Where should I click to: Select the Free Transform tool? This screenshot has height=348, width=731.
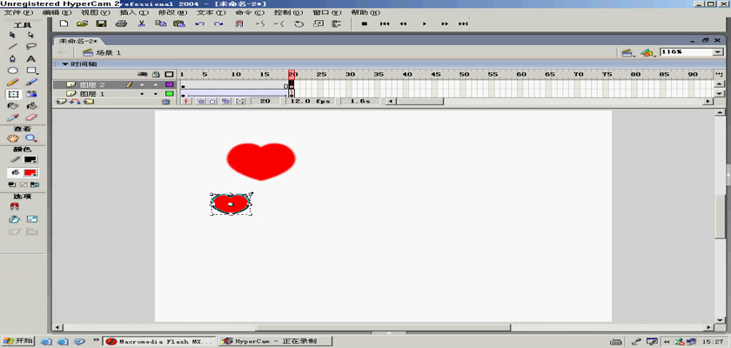point(12,94)
